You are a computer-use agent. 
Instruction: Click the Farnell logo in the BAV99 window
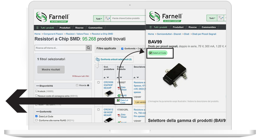166,17
